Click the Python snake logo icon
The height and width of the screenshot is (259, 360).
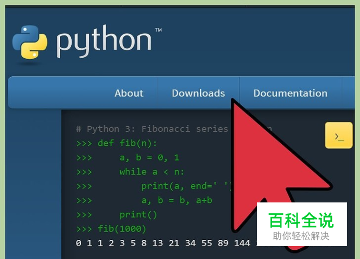point(30,42)
